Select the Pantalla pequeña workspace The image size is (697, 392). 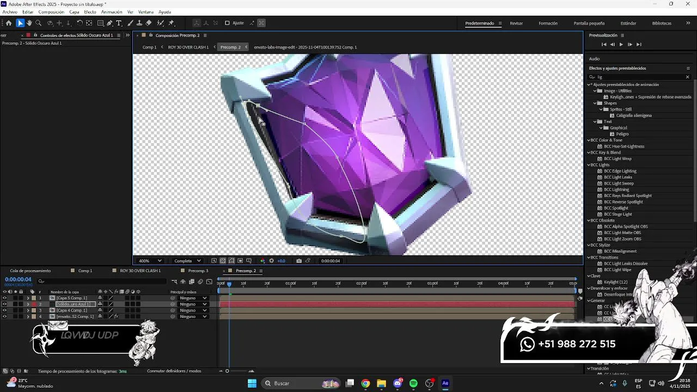589,23
